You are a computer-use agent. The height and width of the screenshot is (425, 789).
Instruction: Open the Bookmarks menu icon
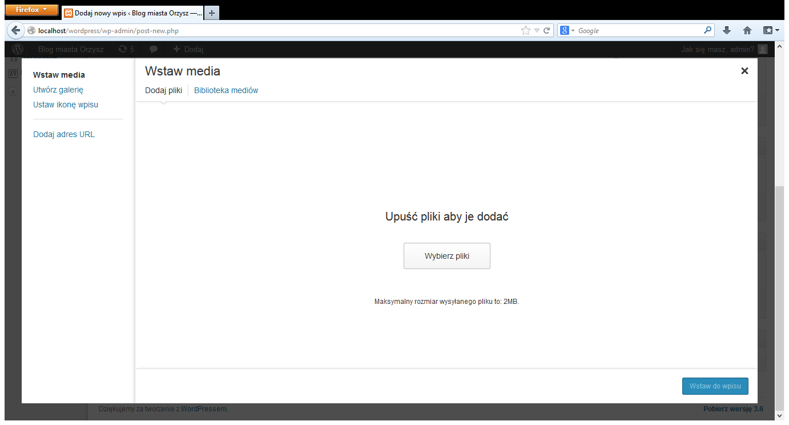[x=771, y=31]
